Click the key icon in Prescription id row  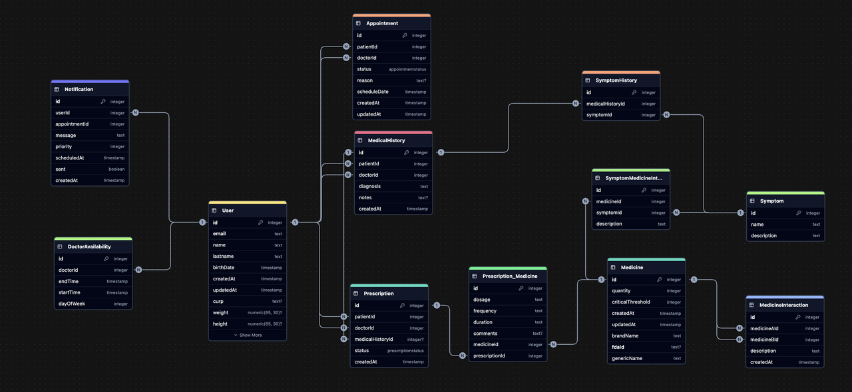403,306
